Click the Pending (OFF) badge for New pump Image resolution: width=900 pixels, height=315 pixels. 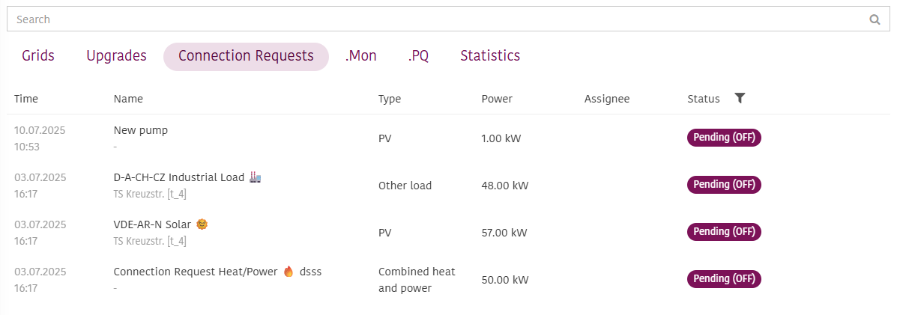(724, 138)
